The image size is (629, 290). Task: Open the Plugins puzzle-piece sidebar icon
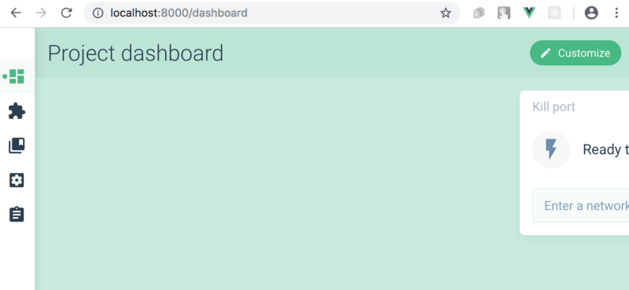click(x=17, y=111)
